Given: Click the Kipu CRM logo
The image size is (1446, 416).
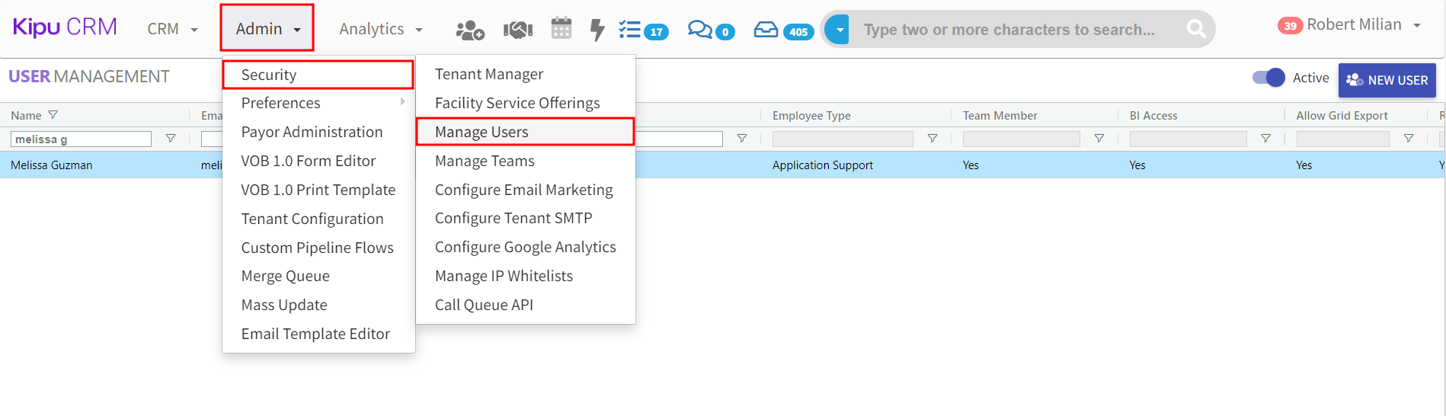Looking at the screenshot, I should pyautogui.click(x=65, y=27).
